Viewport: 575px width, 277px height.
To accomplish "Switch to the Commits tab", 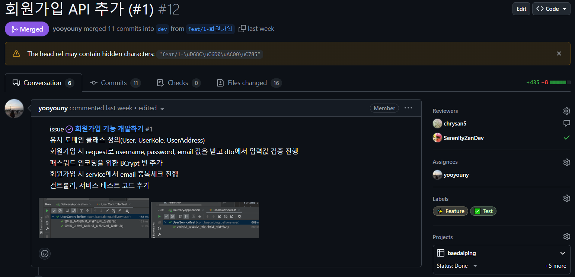I will click(x=115, y=83).
